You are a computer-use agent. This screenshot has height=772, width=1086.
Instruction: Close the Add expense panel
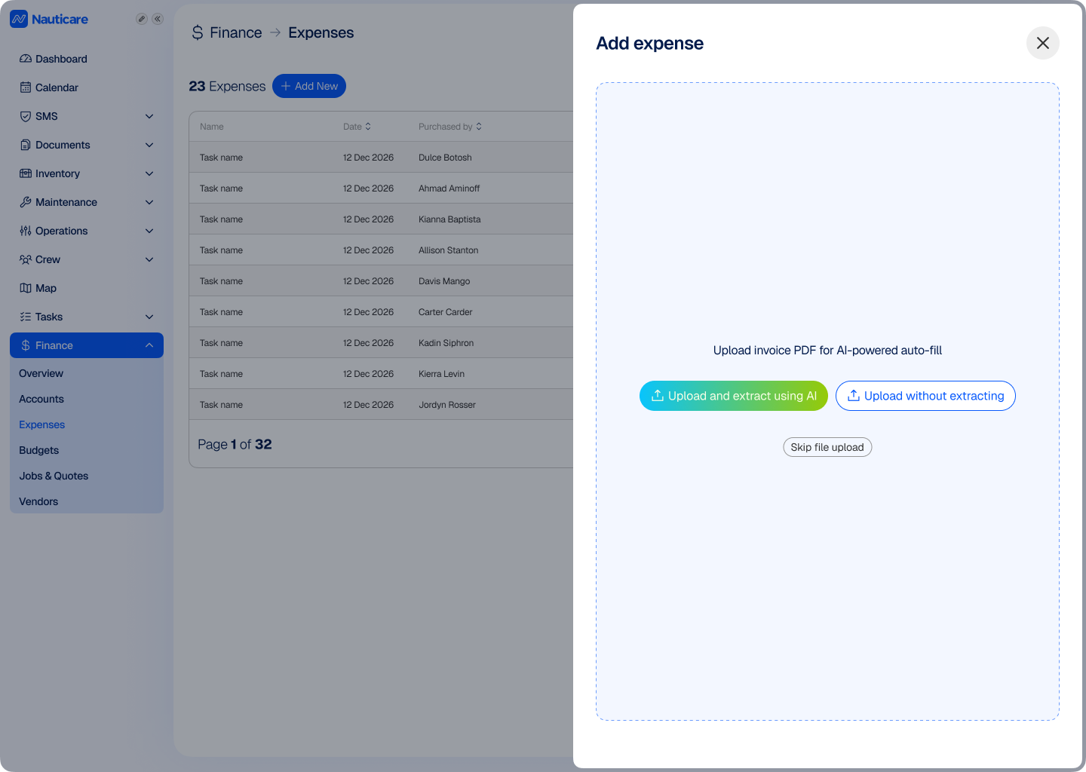coord(1043,43)
